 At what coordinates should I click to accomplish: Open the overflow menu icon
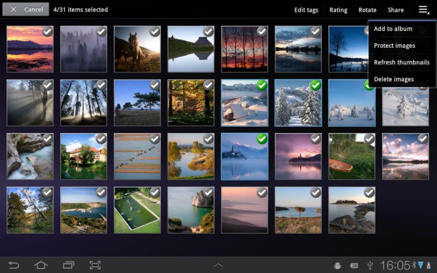424,10
